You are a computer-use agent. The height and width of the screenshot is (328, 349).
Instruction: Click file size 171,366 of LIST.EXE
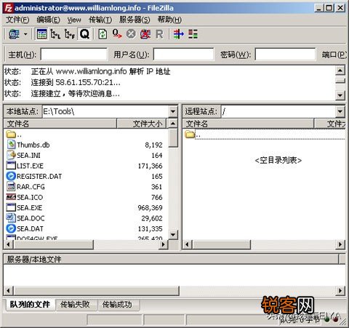coord(150,166)
